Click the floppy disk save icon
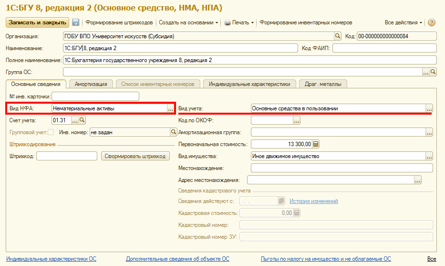The height and width of the screenshot is (266, 445). (x=75, y=22)
